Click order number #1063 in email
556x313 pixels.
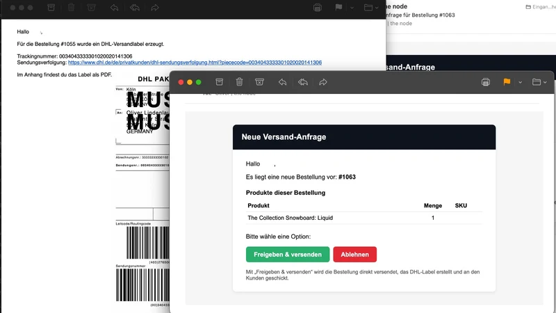point(347,177)
